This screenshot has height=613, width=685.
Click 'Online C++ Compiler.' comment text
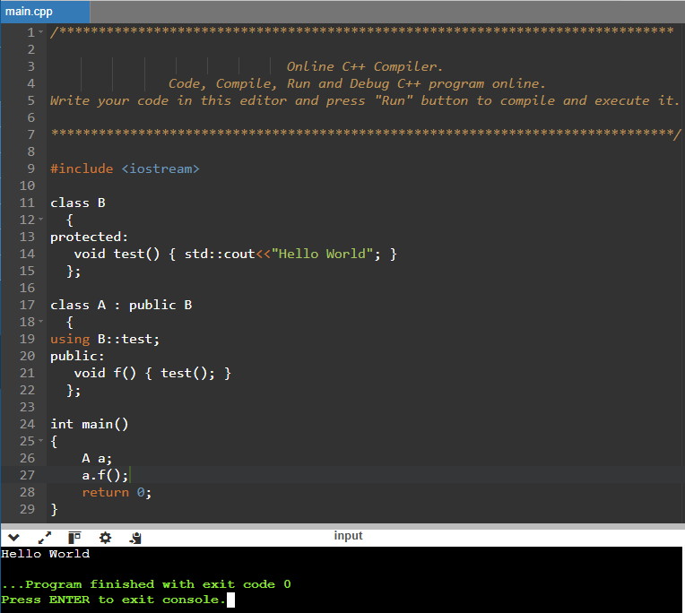click(x=364, y=66)
